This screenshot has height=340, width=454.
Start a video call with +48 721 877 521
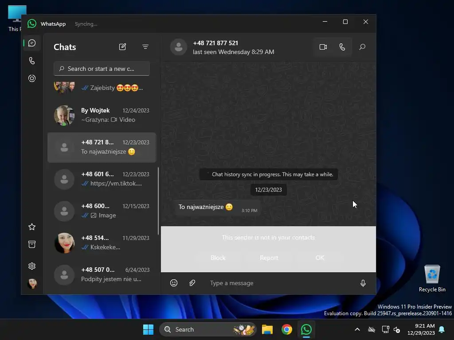323,47
